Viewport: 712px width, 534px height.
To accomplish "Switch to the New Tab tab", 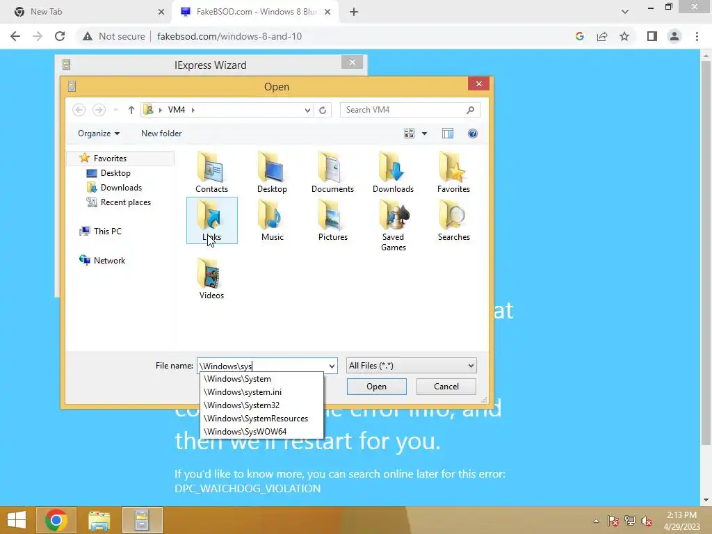I will click(x=86, y=12).
